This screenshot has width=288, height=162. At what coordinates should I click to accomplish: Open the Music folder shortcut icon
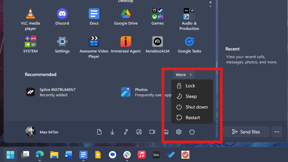tap(126, 132)
